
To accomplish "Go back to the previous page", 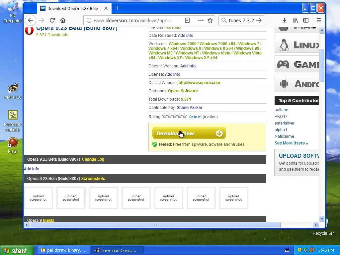I will (30, 20).
